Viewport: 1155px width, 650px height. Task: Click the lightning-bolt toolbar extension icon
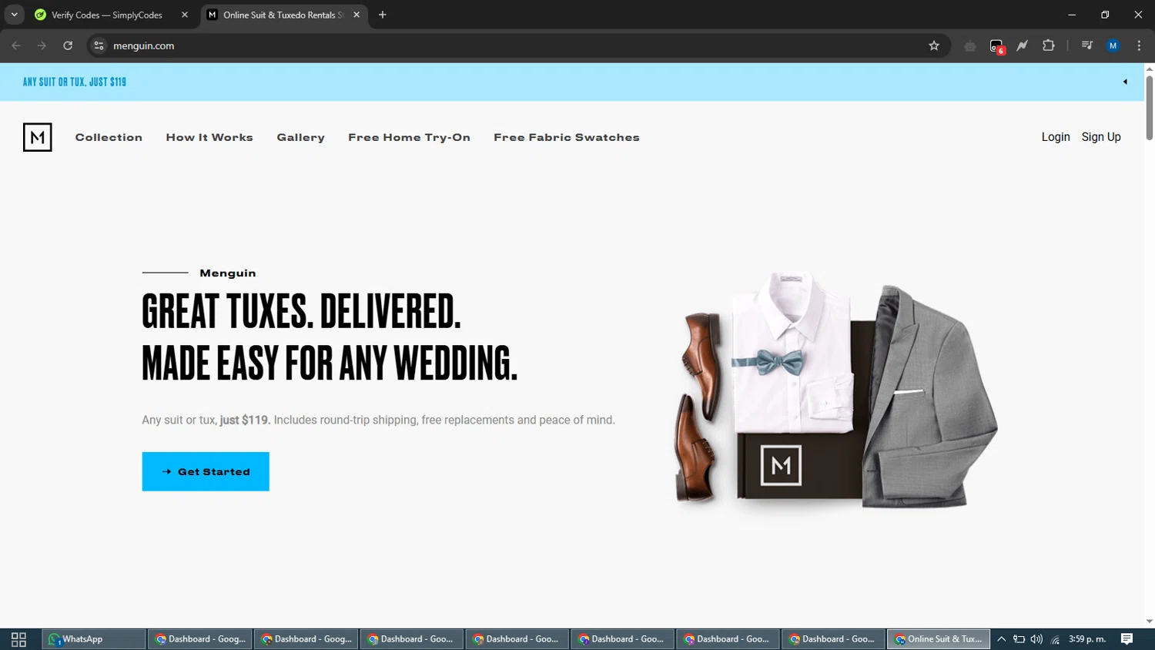pos(1022,45)
